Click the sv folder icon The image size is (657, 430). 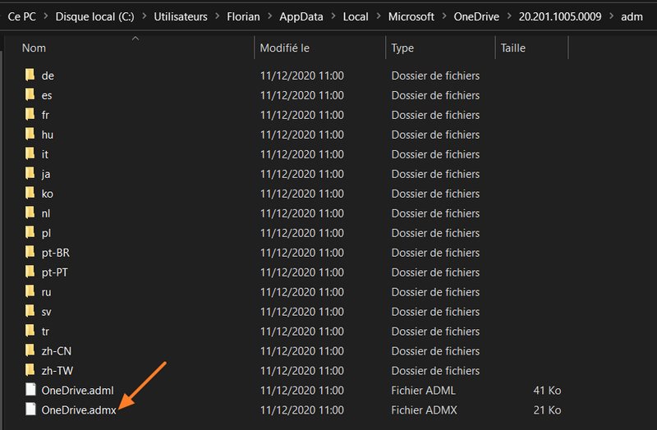click(30, 311)
